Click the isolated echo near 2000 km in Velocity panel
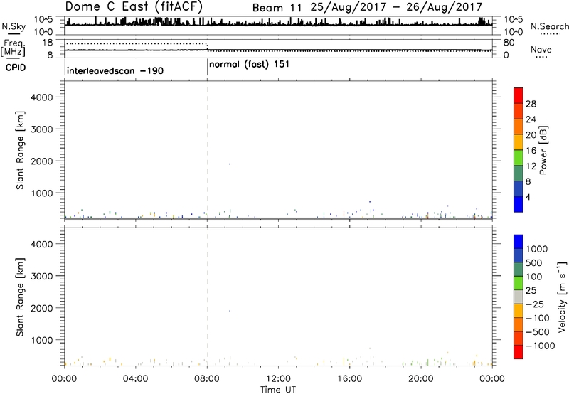Viewport: 569px width, 394px height. [229, 311]
